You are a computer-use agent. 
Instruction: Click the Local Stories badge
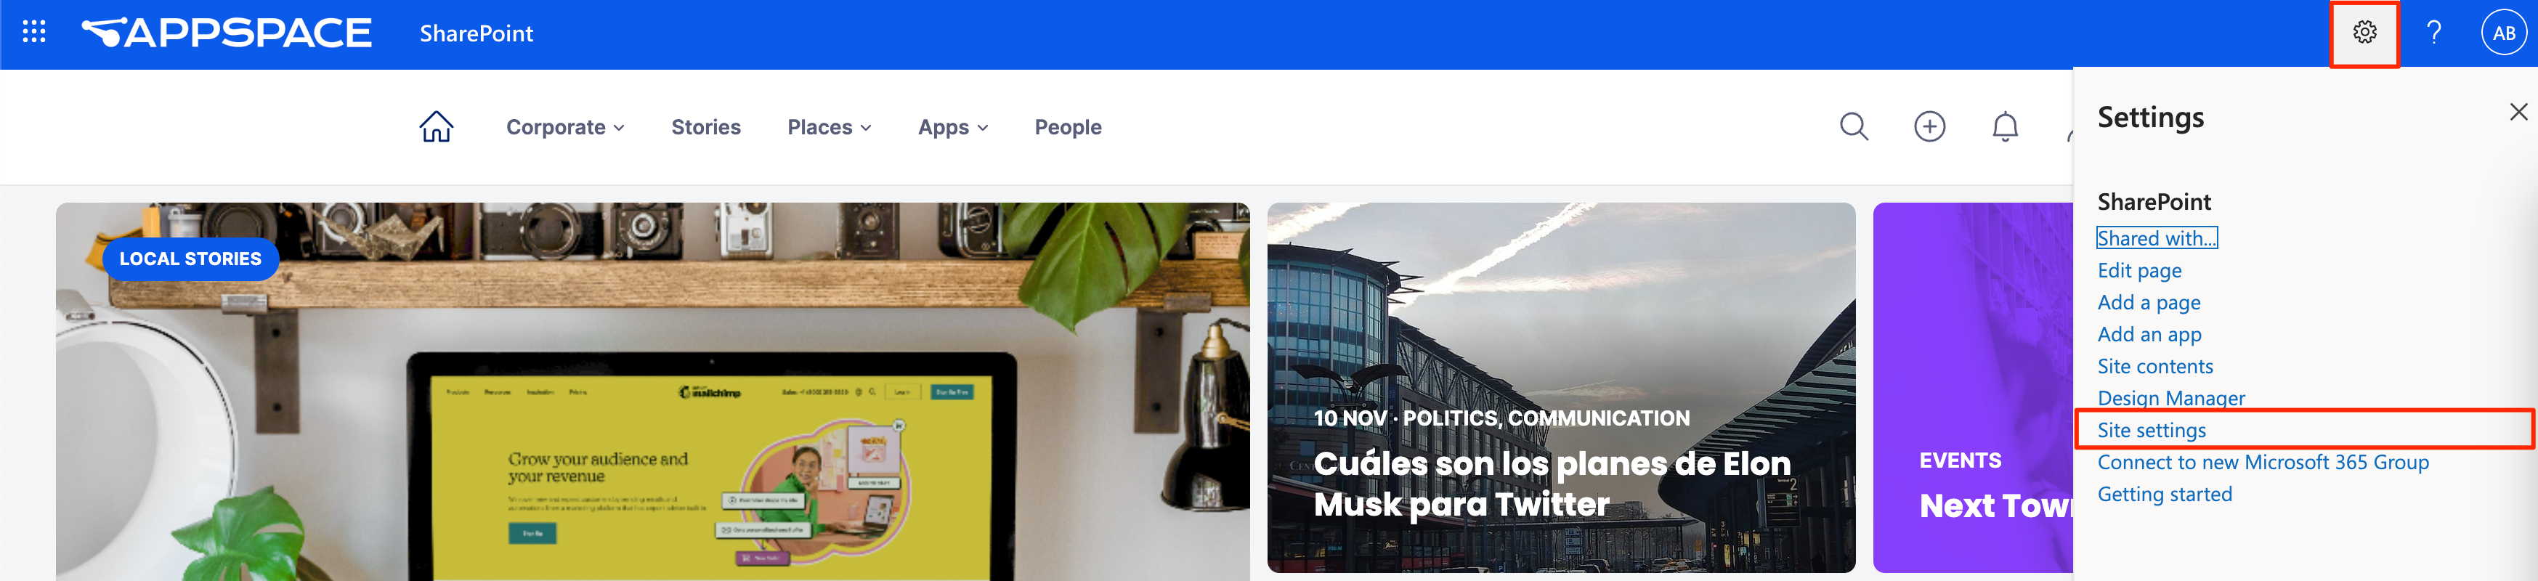[190, 259]
